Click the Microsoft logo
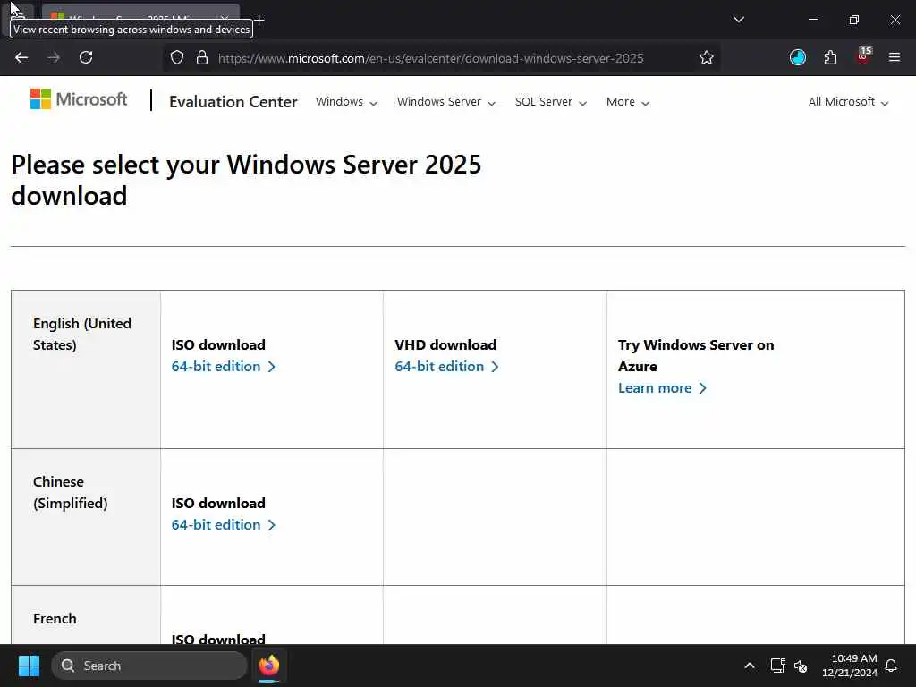The image size is (916, 687). pyautogui.click(x=79, y=99)
